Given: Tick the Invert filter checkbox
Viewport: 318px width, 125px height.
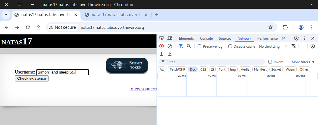Looking at the screenshot, I should (270, 62).
